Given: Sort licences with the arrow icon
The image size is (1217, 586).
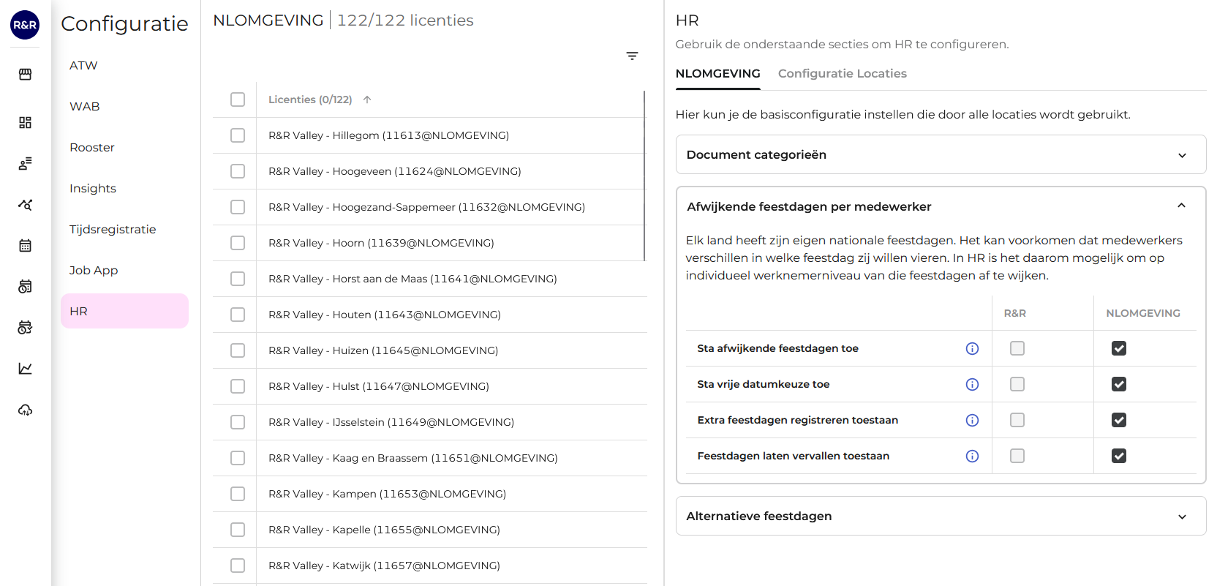Looking at the screenshot, I should pos(367,99).
